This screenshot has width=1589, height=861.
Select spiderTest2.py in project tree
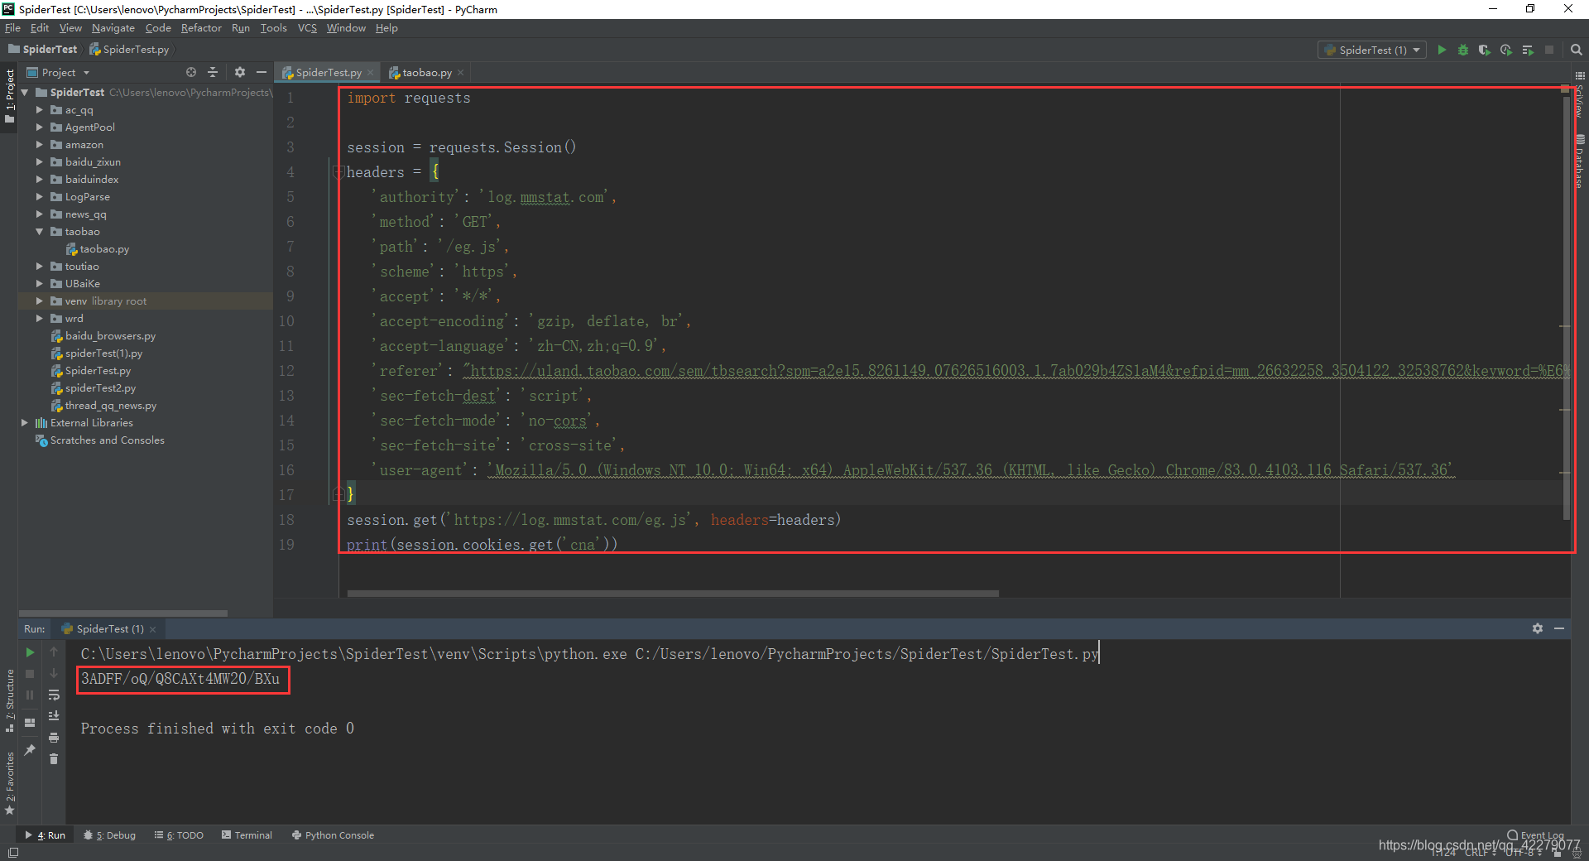101,387
